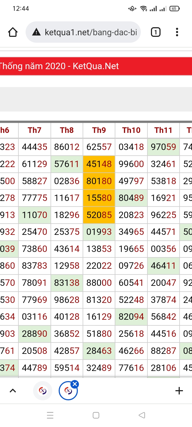
Task: Select the Th11 column header
Action: coord(163,130)
